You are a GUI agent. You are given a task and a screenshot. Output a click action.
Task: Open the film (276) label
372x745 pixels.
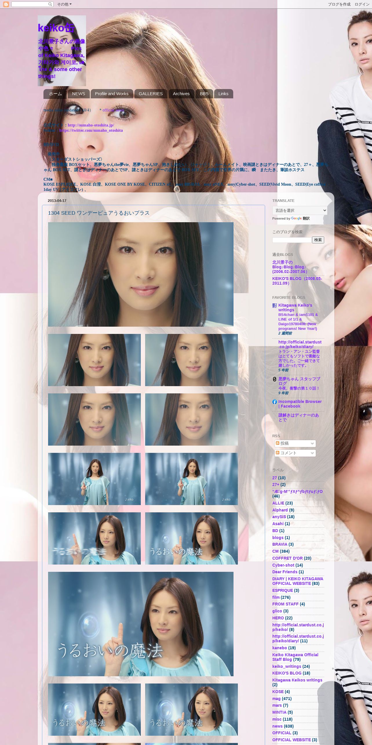point(276,597)
